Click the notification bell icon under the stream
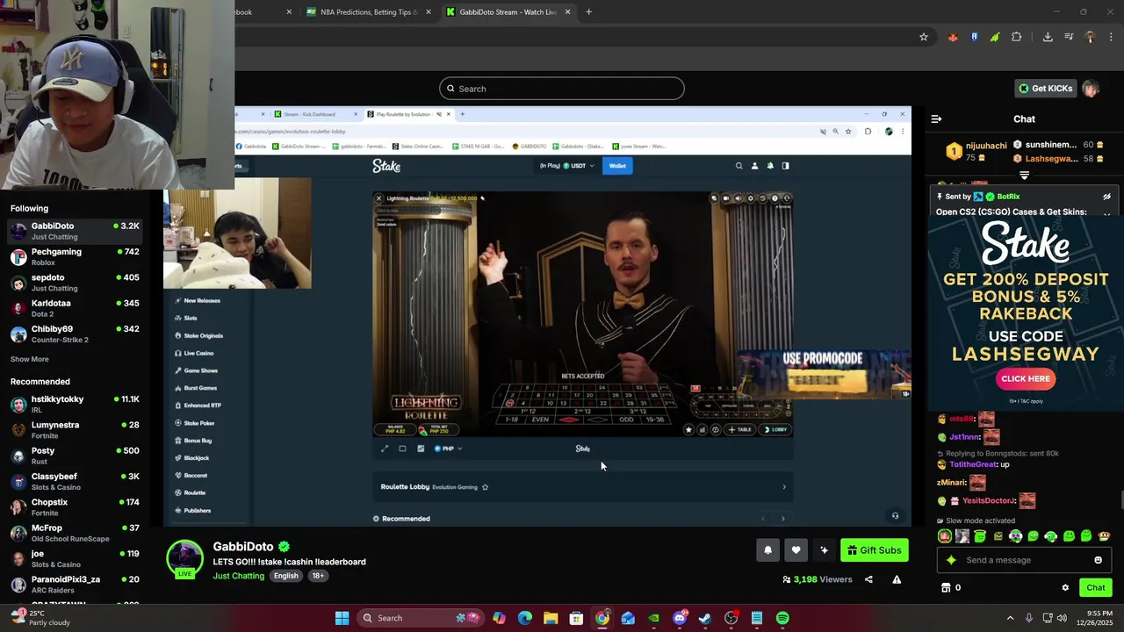This screenshot has height=632, width=1124. tap(767, 550)
